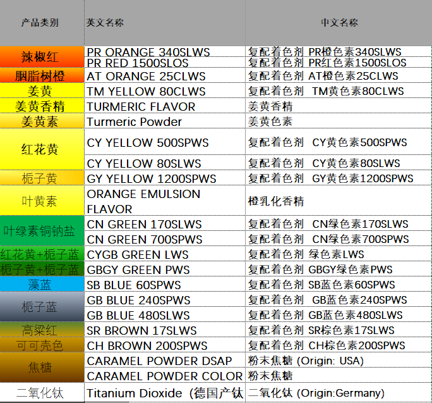The width and height of the screenshot is (432, 403).
Task: Click the 二氧化钛 (Origin:Germany) cell
Action: coord(339,392)
